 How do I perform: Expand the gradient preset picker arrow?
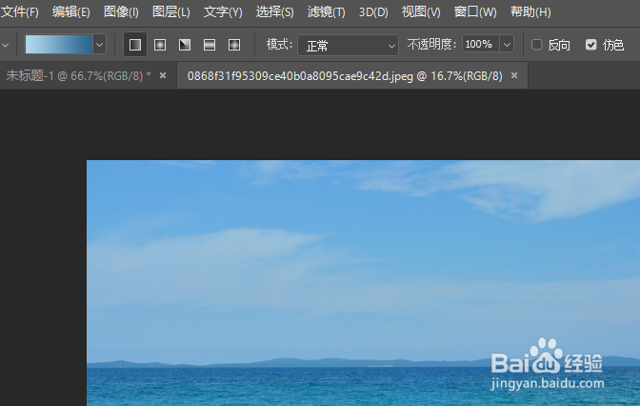coord(100,44)
